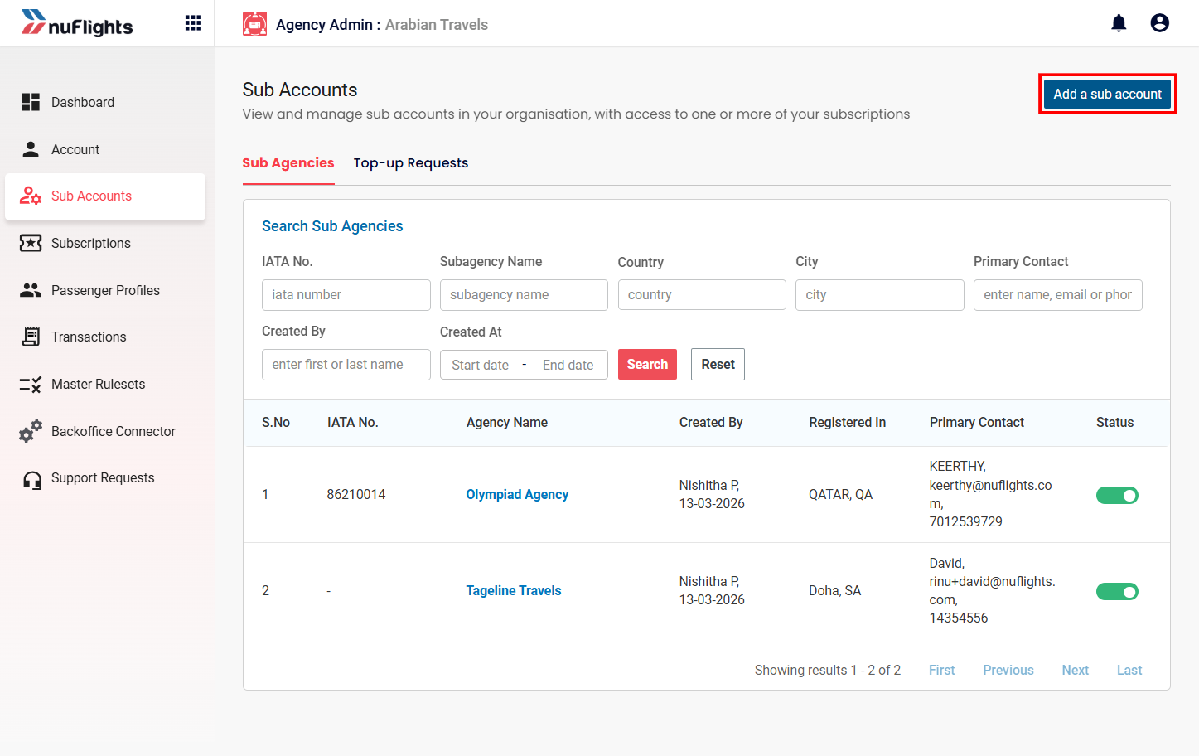The height and width of the screenshot is (756, 1199).
Task: Disable the Tageline Travels status toggle
Action: (x=1117, y=591)
